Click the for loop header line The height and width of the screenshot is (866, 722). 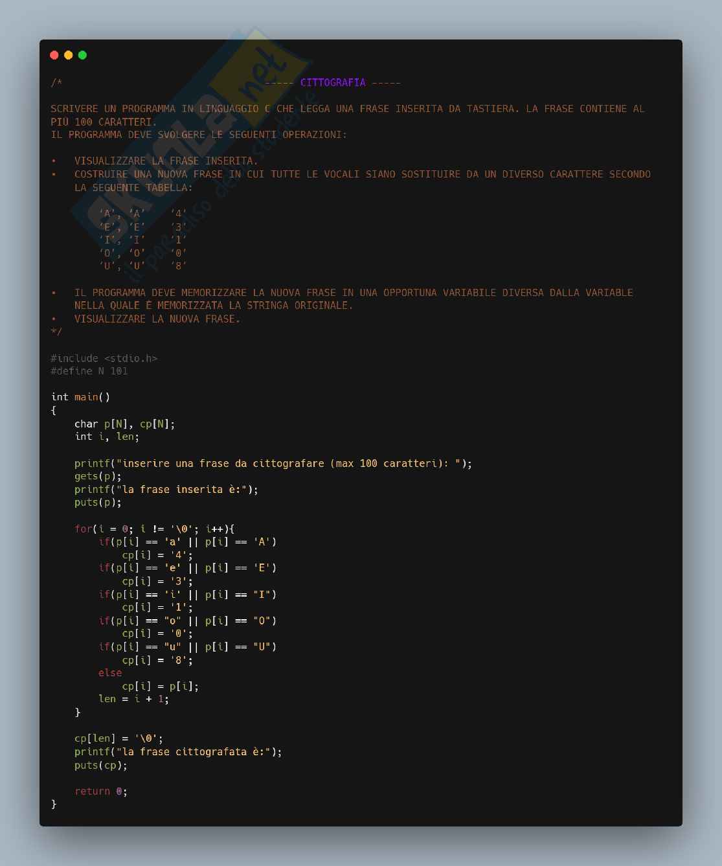[154, 529]
